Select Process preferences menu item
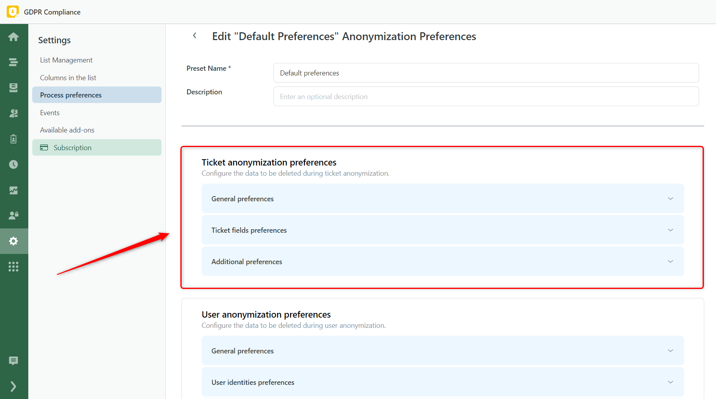Screen dimensions: 716x399 click(97, 95)
